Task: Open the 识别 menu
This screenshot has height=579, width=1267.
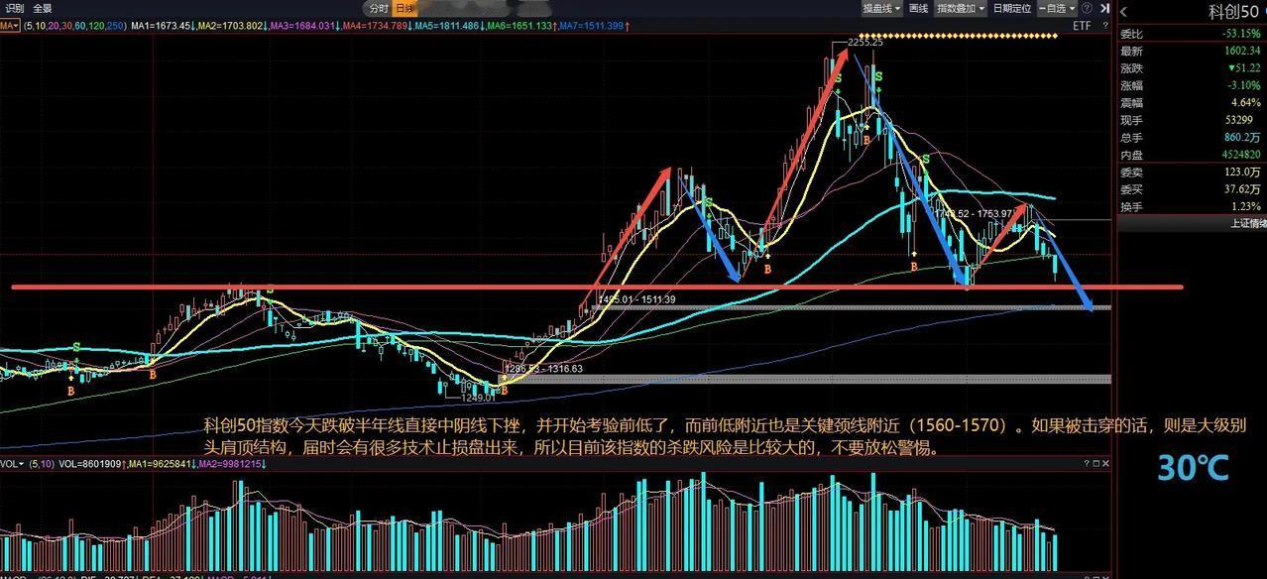Action: [x=15, y=8]
